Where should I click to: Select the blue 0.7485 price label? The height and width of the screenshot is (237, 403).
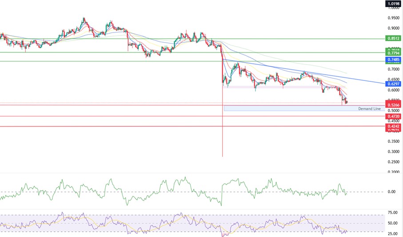(x=393, y=60)
